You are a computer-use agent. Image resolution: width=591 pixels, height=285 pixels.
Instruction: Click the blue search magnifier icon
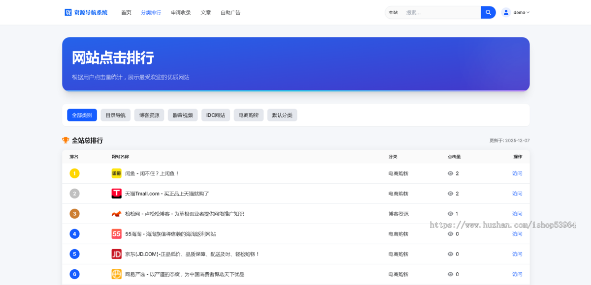click(488, 12)
